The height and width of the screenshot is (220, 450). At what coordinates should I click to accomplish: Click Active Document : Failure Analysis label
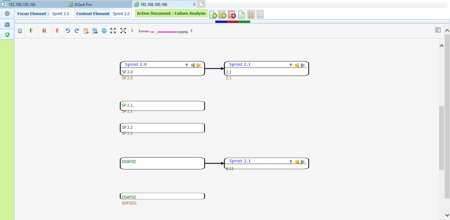pyautogui.click(x=171, y=14)
